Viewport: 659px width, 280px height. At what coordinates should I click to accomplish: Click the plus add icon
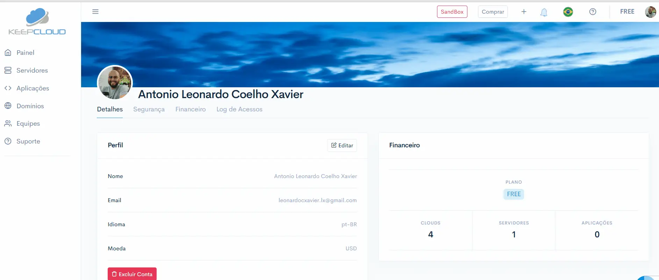524,12
